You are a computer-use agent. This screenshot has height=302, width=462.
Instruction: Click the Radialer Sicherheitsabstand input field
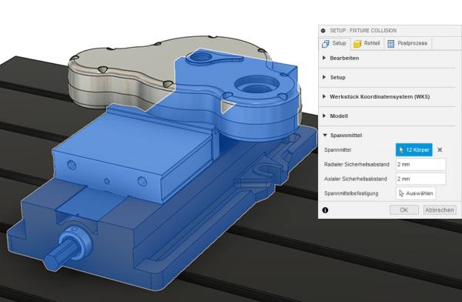pyautogui.click(x=420, y=164)
